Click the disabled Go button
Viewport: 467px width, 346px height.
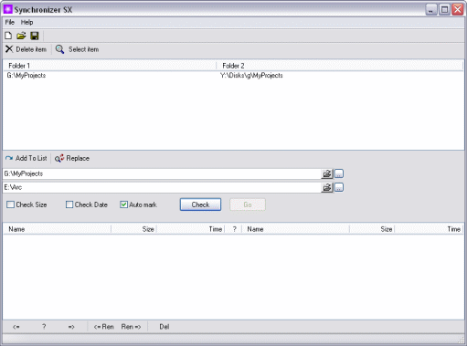tap(248, 204)
